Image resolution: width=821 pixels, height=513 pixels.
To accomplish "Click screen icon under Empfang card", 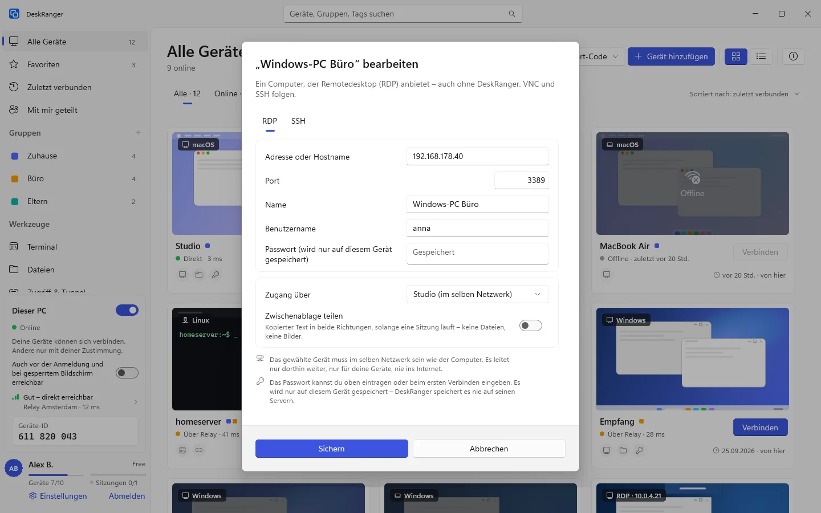I will tap(607, 450).
